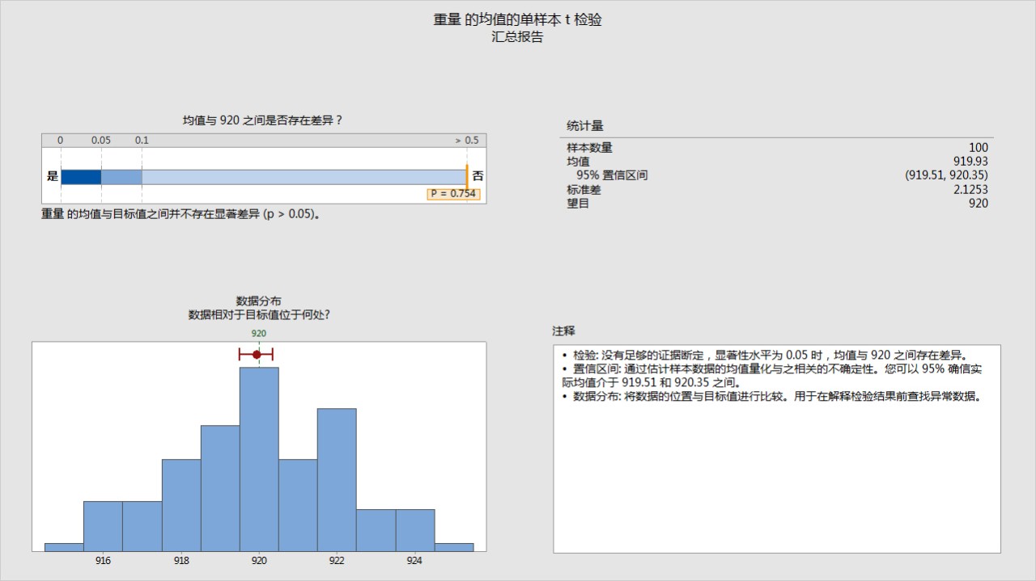Click the 916 tick label on the histogram axis
Viewport: 1036px width, 581px height.
click(103, 561)
